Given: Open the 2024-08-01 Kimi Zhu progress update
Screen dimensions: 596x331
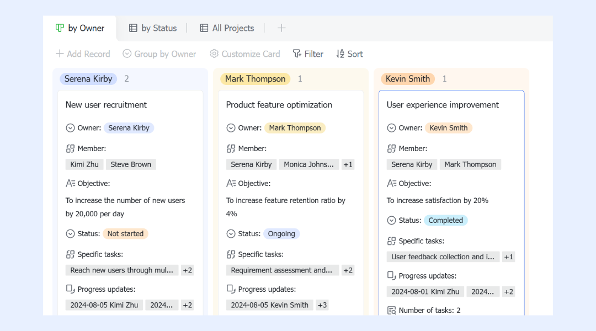Looking at the screenshot, I should 425,292.
